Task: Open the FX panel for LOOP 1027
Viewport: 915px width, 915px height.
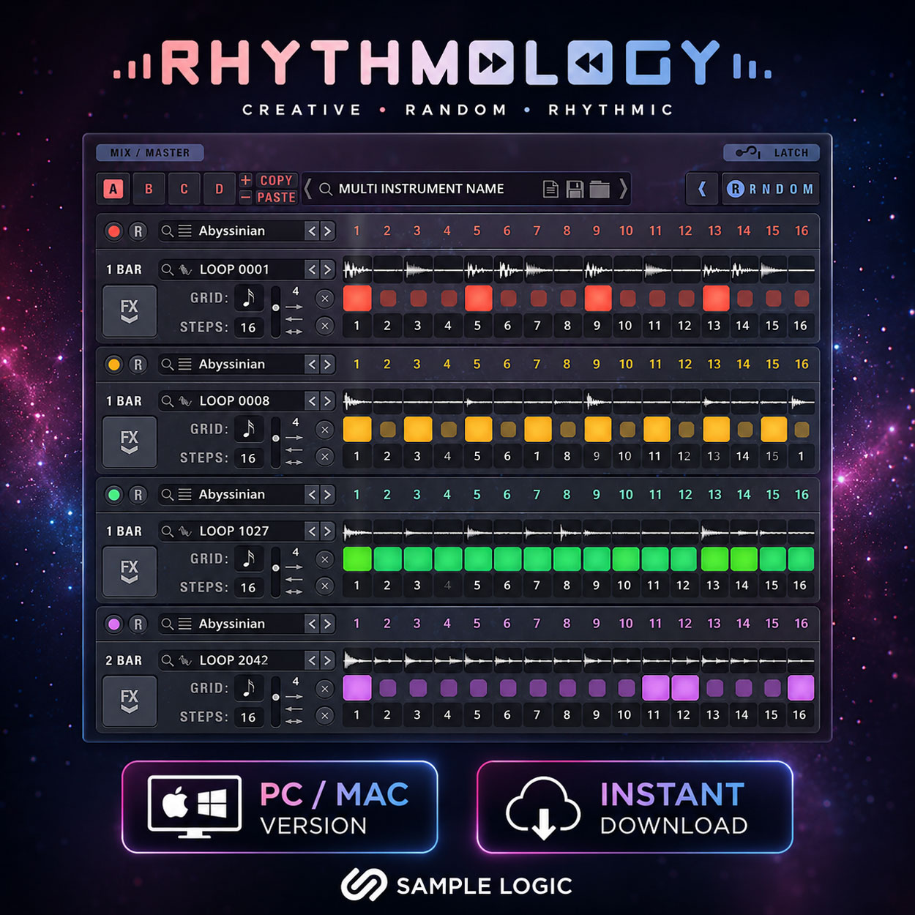Action: click(x=130, y=571)
